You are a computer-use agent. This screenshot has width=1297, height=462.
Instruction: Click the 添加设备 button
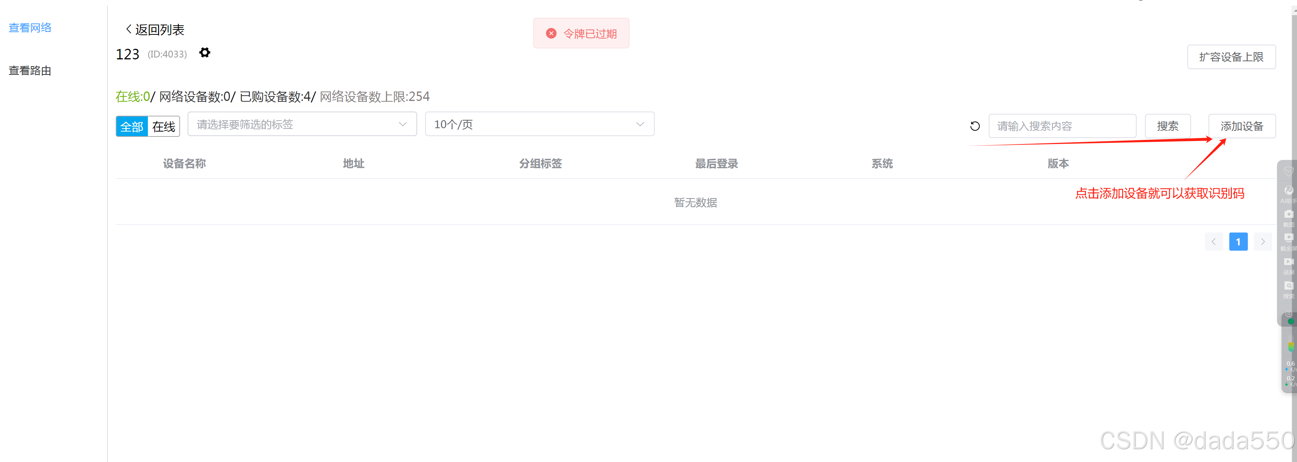pyautogui.click(x=1242, y=126)
